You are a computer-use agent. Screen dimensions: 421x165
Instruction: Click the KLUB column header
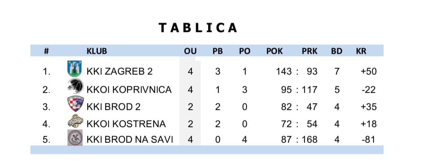97,51
